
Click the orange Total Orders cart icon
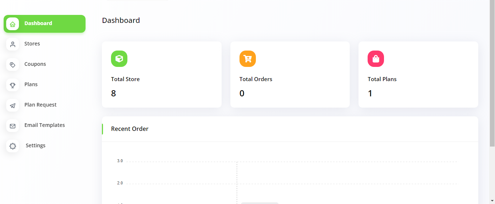[x=247, y=59]
